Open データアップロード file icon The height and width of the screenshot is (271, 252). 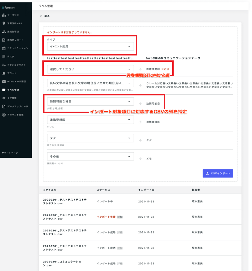(x=4, y=106)
